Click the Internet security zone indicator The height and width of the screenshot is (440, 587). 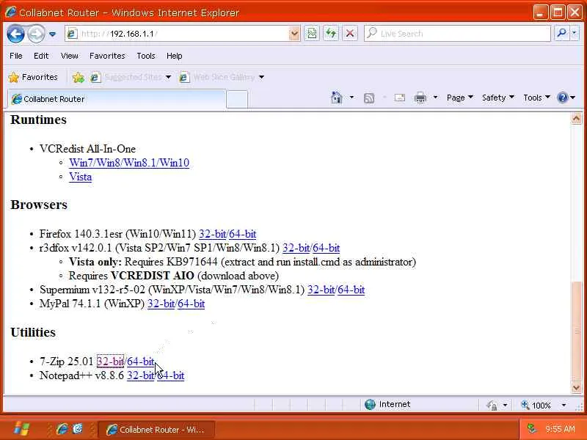point(387,405)
